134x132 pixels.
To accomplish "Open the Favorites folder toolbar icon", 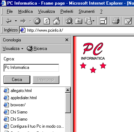I will (x=79, y=21).
